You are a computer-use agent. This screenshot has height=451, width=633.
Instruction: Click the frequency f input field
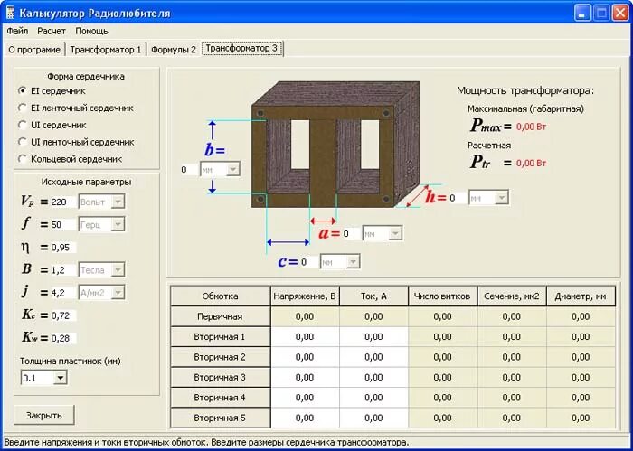pos(63,225)
